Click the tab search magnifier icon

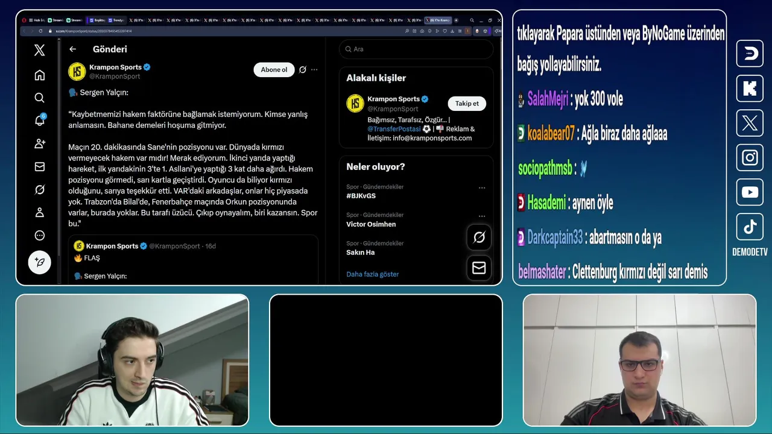[472, 20]
